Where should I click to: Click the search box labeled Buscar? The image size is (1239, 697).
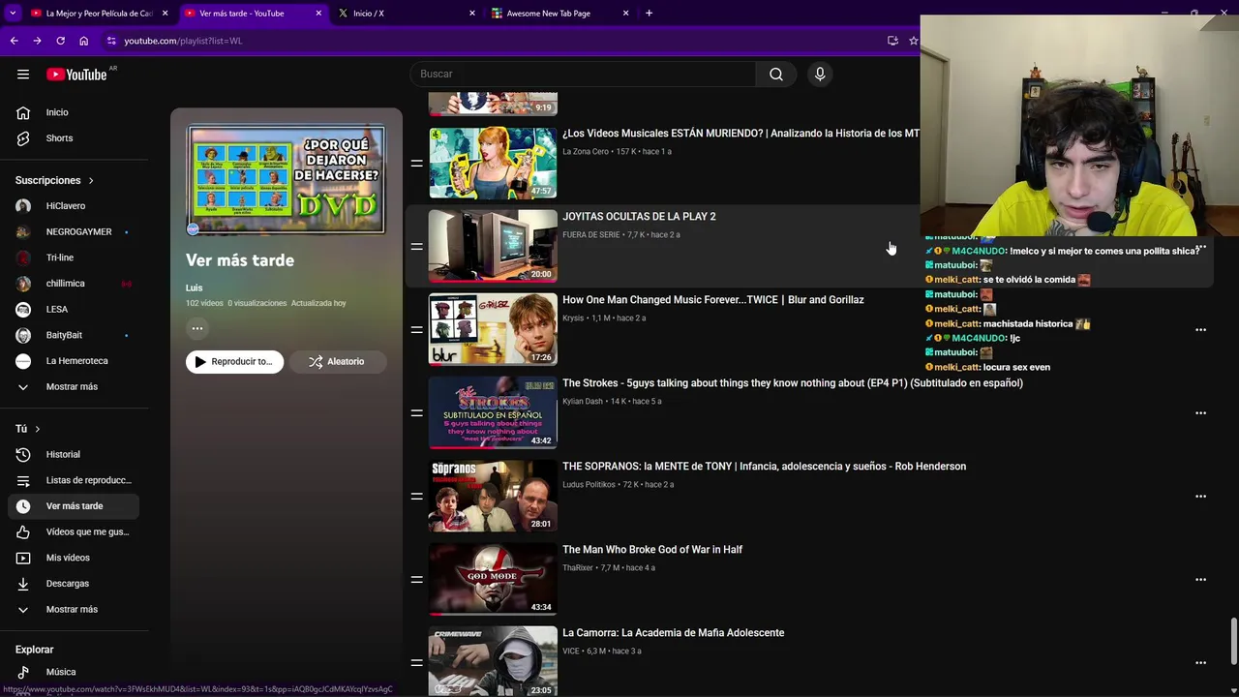pyautogui.click(x=584, y=75)
